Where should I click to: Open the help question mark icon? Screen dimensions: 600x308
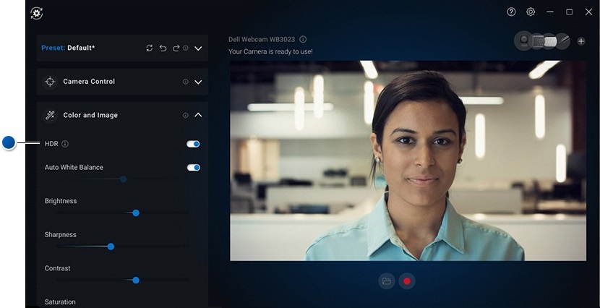[x=512, y=12]
